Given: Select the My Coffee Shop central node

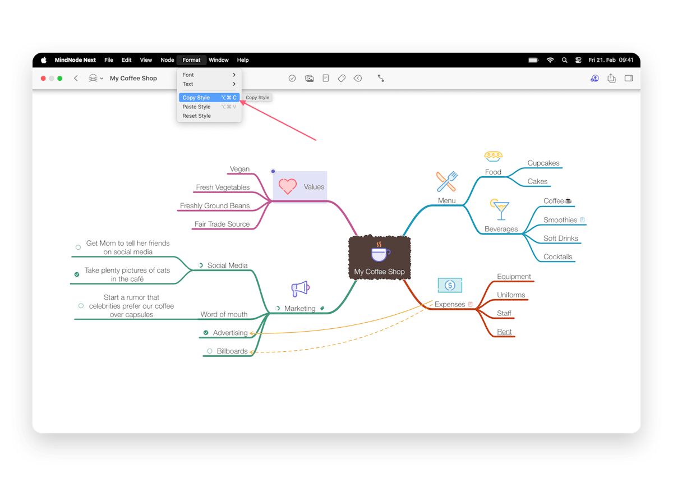Looking at the screenshot, I should point(379,258).
